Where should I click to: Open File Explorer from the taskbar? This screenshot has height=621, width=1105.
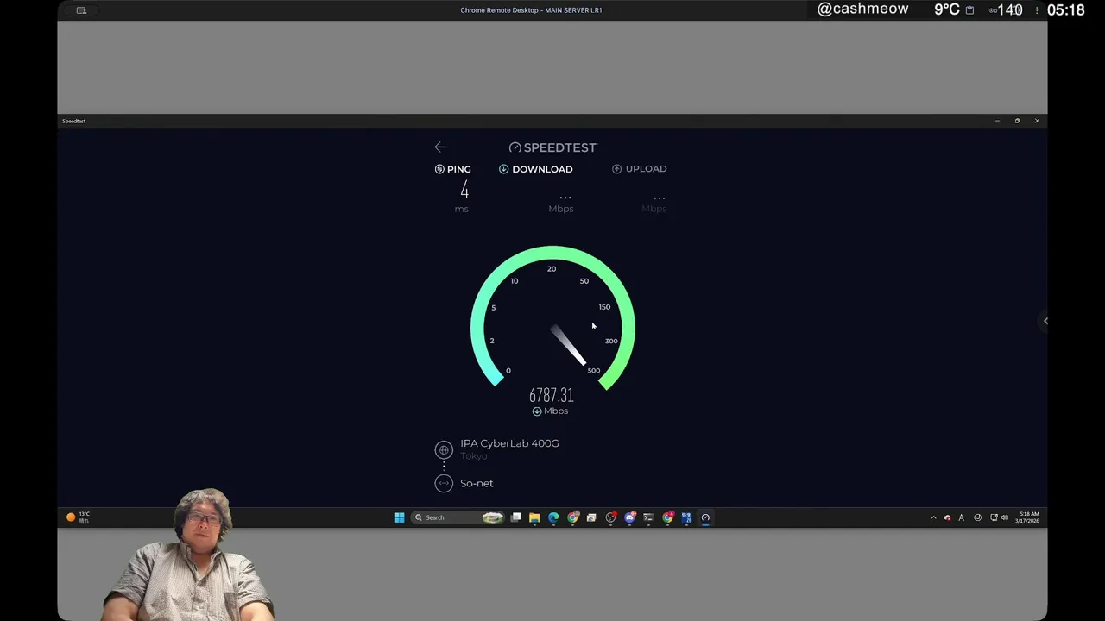534,517
